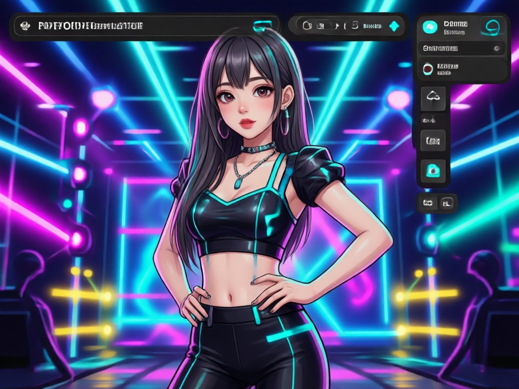This screenshot has height=389, width=519.
Task: Click the circular swirl icon in the middle toolbar
Action: pos(355,25)
